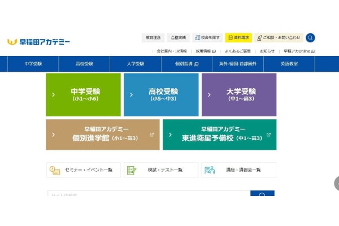Click the test pencil-and-paper icon
The width and height of the screenshot is (339, 226).
point(132,171)
